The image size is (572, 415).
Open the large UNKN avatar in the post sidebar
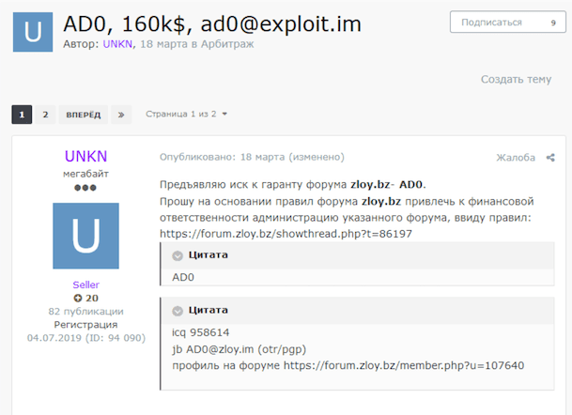[85, 236]
